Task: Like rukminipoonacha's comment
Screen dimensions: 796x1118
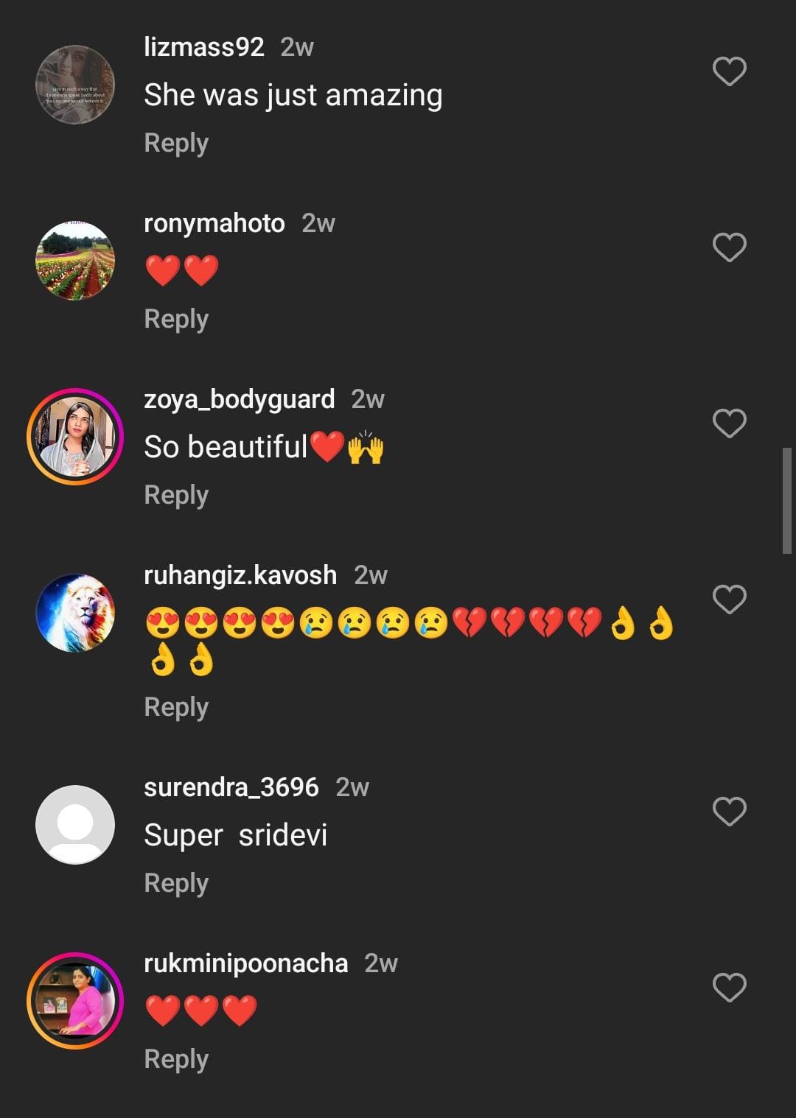Action: (729, 988)
